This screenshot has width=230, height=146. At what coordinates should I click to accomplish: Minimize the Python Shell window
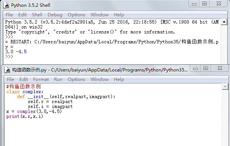click(194, 4)
